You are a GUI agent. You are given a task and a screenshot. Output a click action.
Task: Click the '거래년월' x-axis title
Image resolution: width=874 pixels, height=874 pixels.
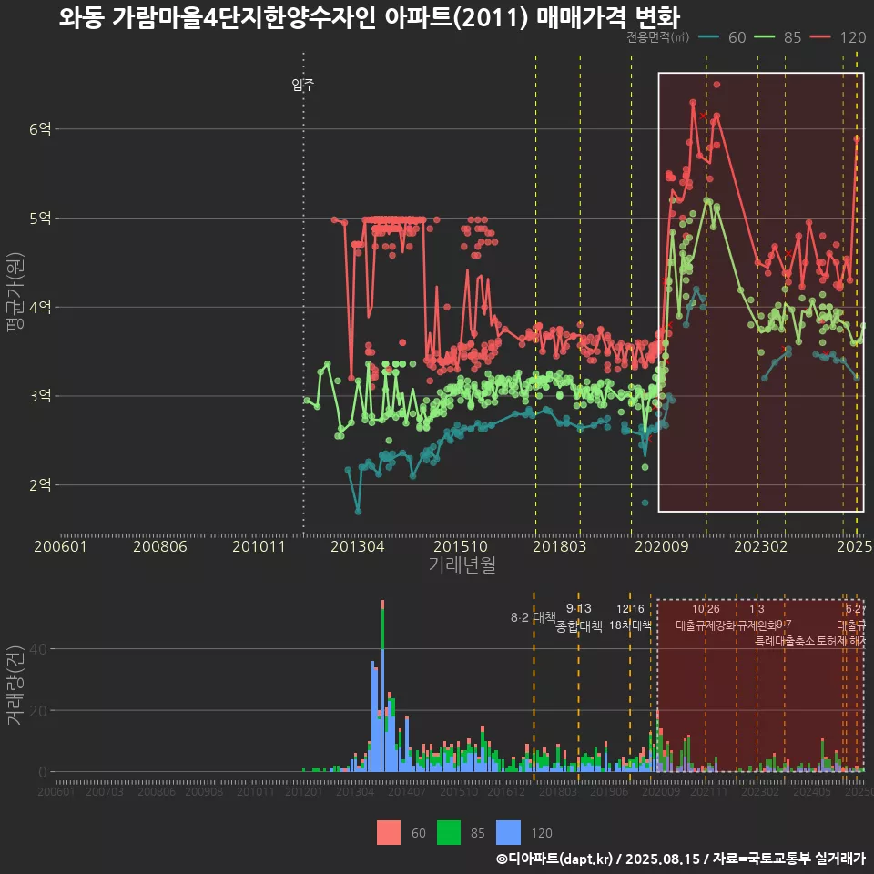(462, 564)
